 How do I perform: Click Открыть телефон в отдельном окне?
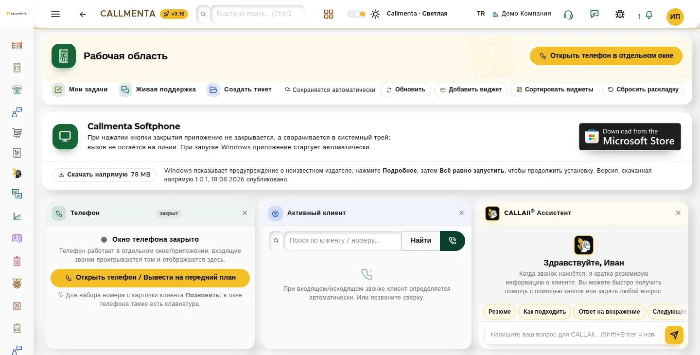(x=606, y=56)
